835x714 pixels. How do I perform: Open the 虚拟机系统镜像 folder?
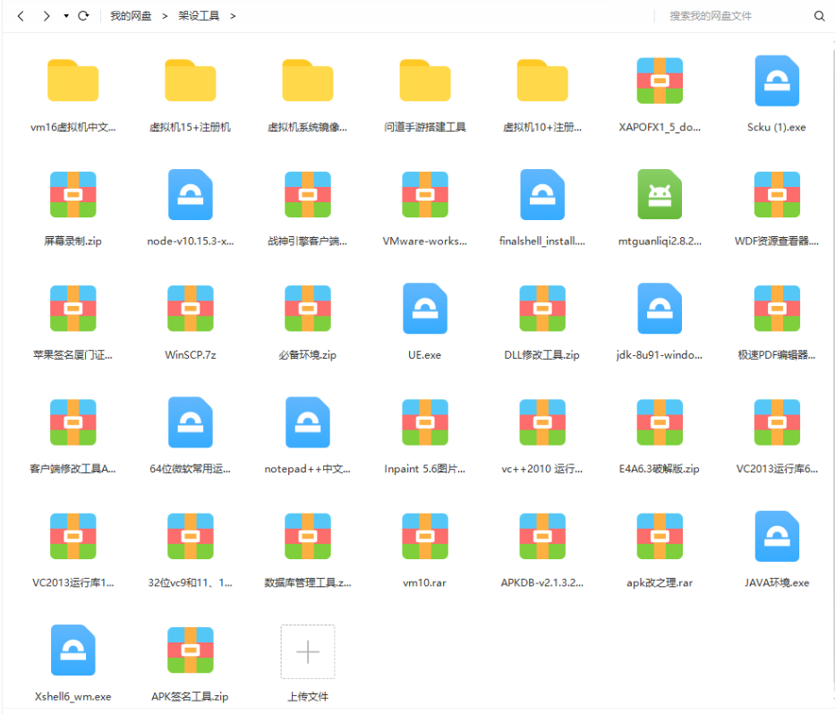308,81
